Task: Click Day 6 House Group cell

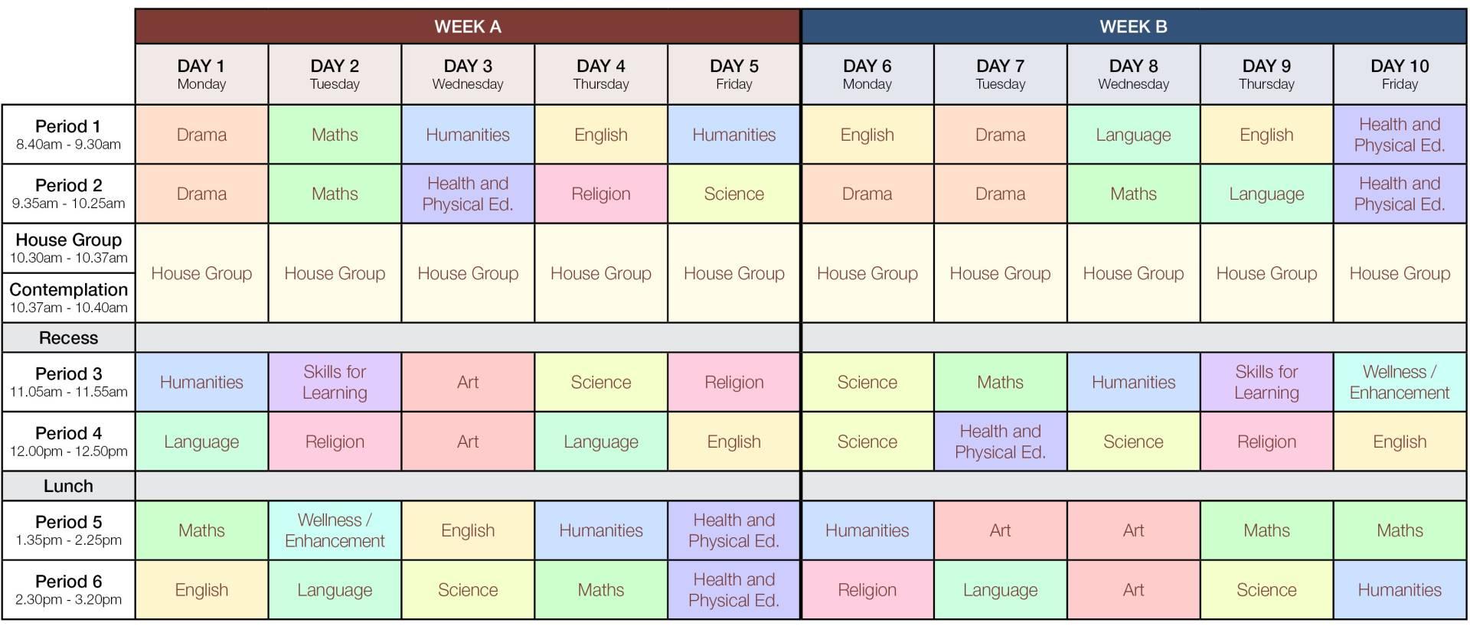Action: tap(867, 273)
